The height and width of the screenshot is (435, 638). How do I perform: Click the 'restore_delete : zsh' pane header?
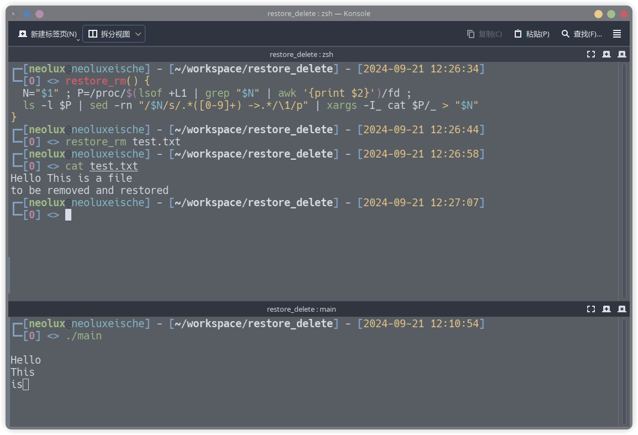click(x=301, y=55)
